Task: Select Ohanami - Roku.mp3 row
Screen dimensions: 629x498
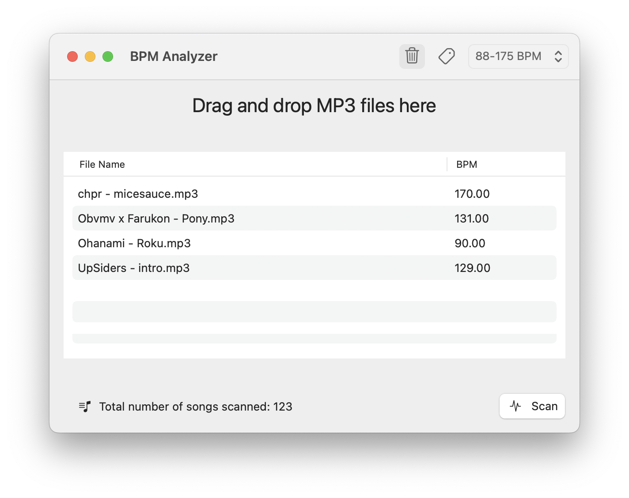Action: [314, 243]
